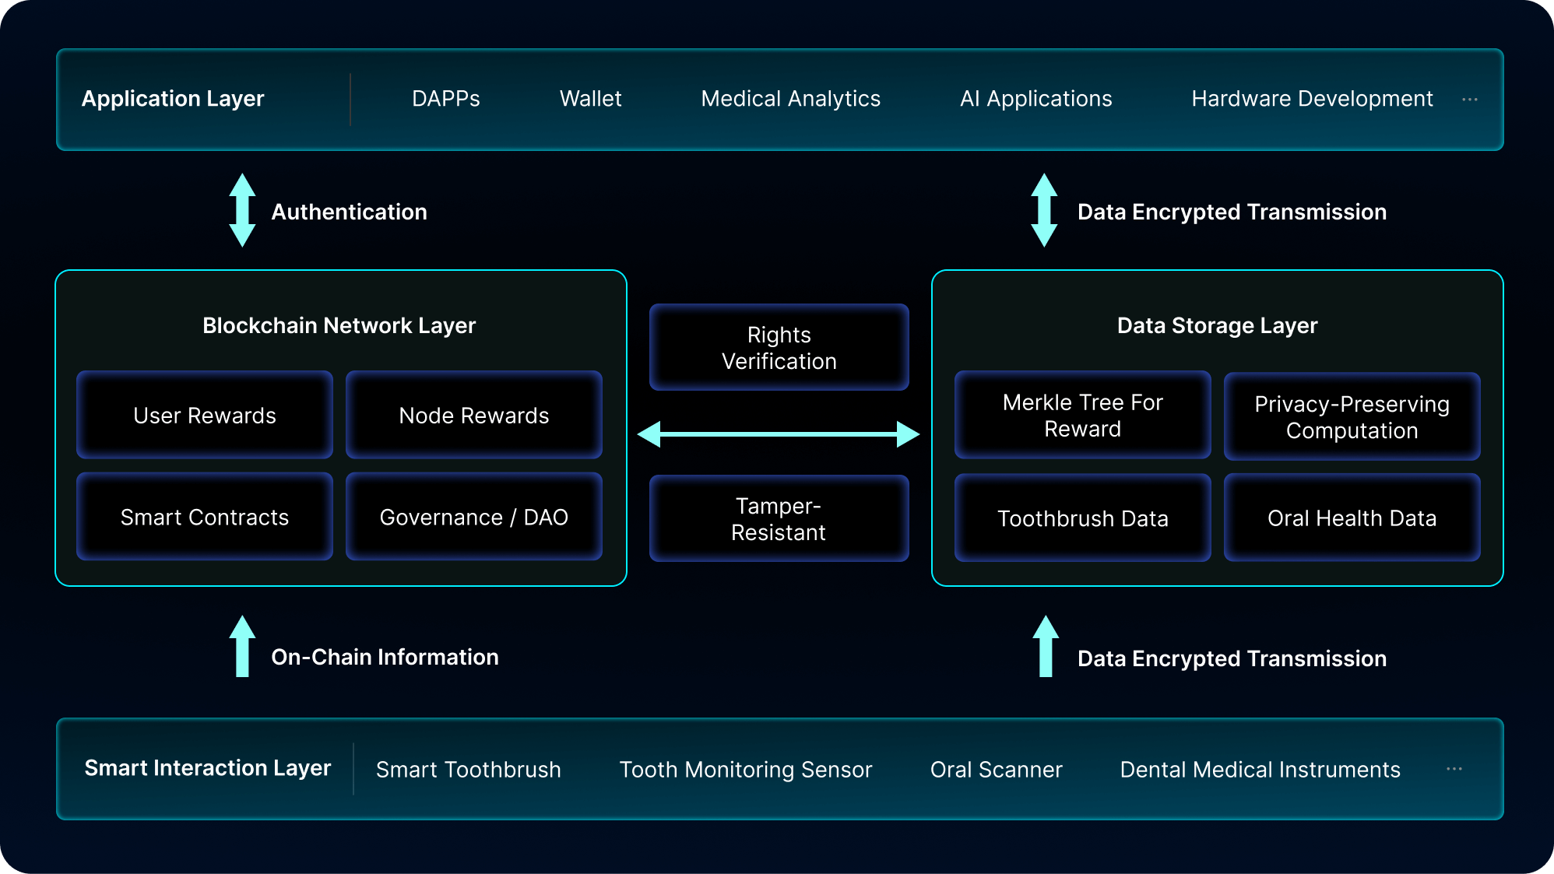Click the On-Chain Information up arrow
Viewport: 1554px width, 874px height.
[242, 647]
